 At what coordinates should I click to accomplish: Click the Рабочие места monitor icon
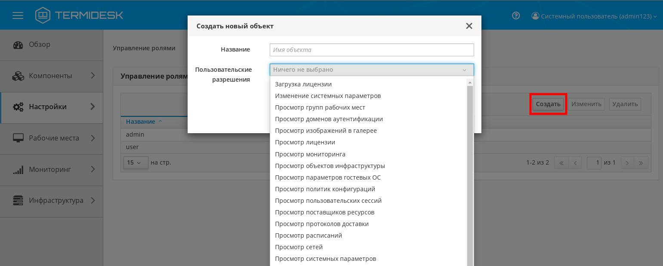tap(18, 138)
